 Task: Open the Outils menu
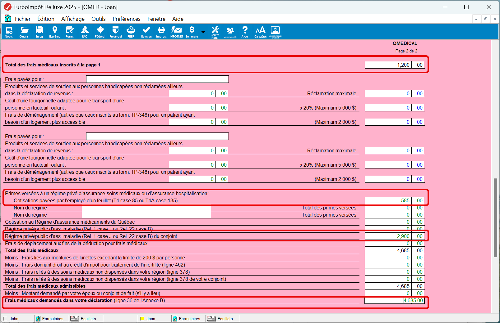[98, 19]
